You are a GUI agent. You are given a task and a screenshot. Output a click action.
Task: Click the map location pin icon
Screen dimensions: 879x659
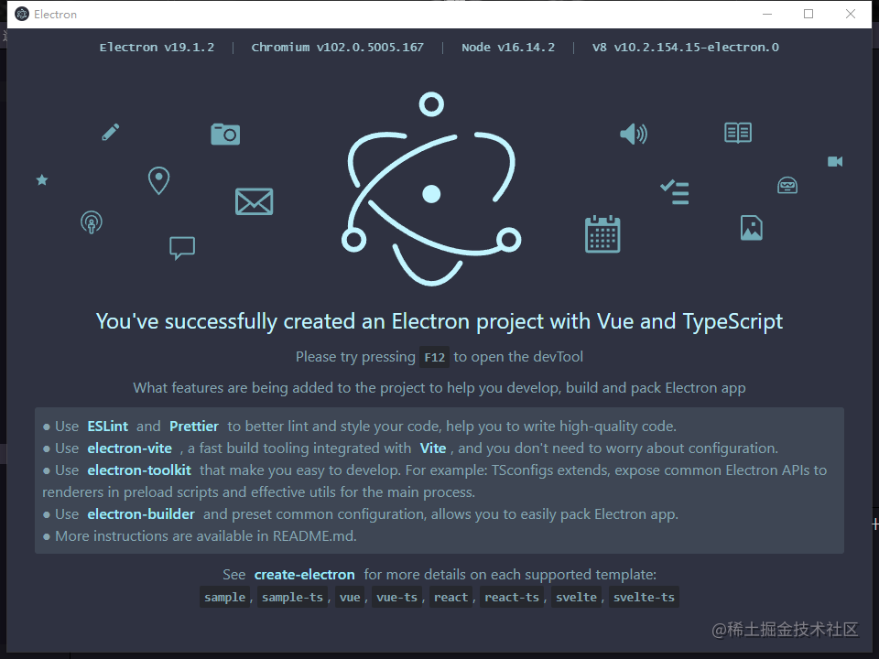tap(158, 181)
